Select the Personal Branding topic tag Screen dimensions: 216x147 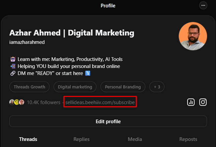(123, 87)
